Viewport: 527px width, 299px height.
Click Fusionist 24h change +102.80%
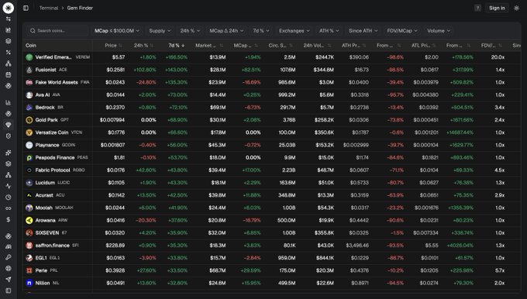(145, 70)
